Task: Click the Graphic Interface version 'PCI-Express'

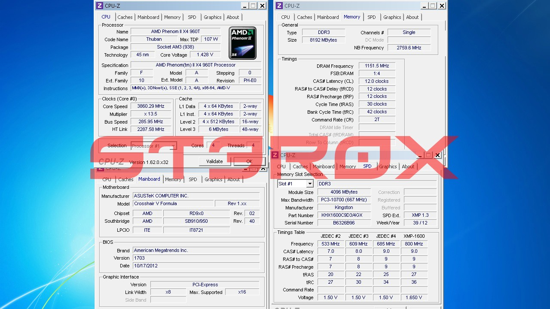Action: click(205, 285)
